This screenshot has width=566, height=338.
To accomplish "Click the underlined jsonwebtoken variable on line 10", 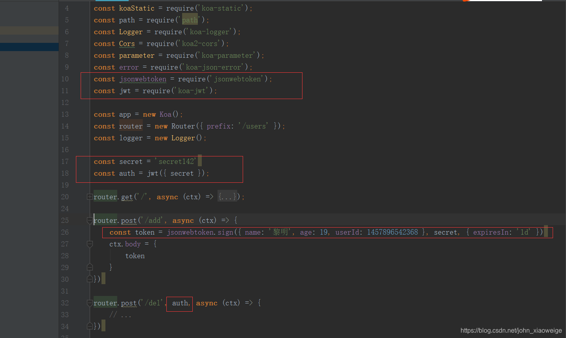I will [143, 79].
